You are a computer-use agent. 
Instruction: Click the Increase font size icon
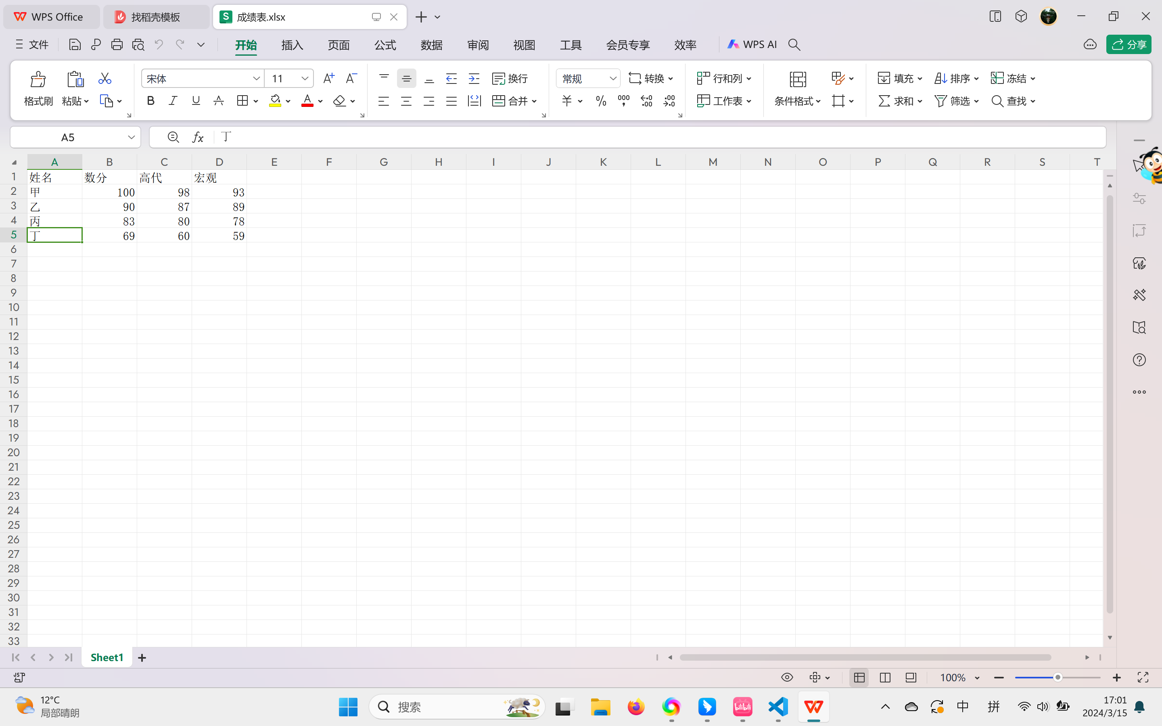click(328, 78)
